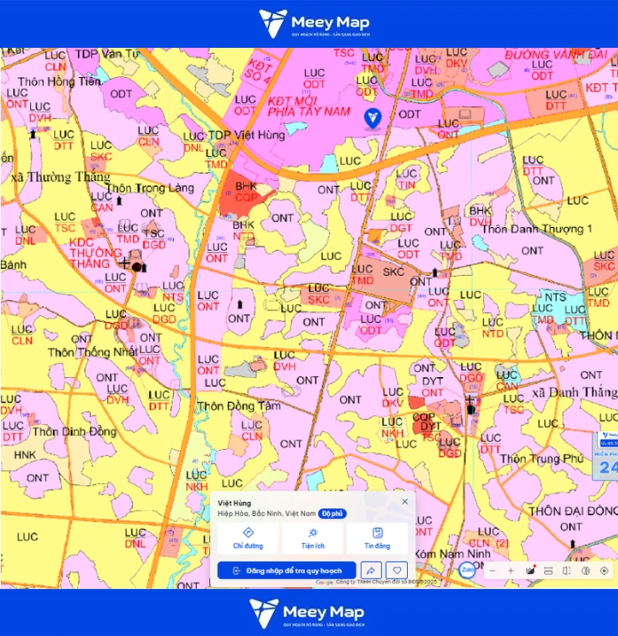The image size is (618, 636).
Task: Click 'Thôn Trong Làng' label on map
Action: click(x=150, y=188)
